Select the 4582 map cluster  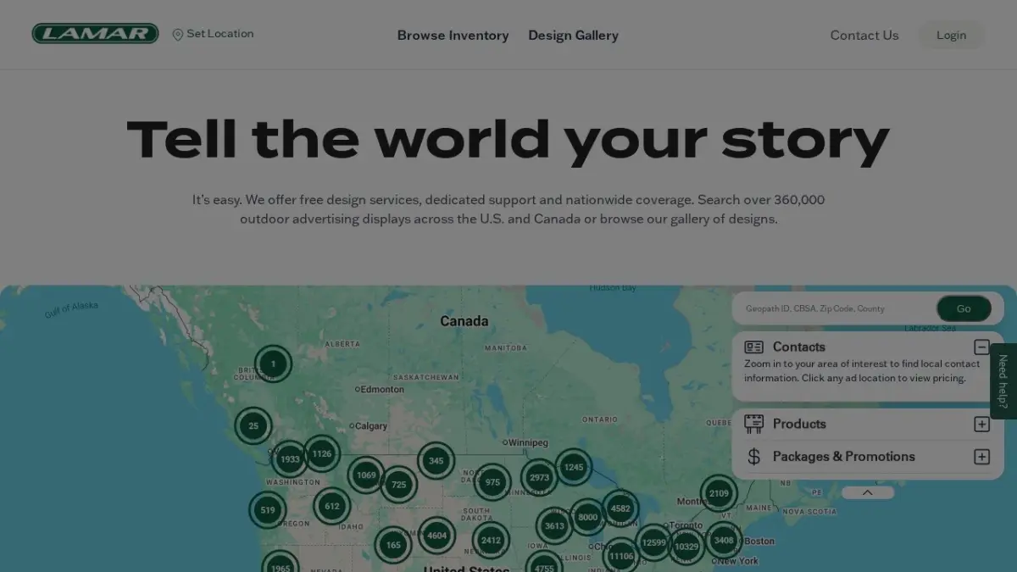620,508
